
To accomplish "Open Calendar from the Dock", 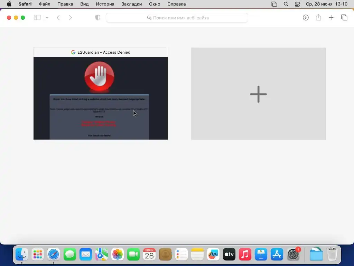I will (149, 255).
